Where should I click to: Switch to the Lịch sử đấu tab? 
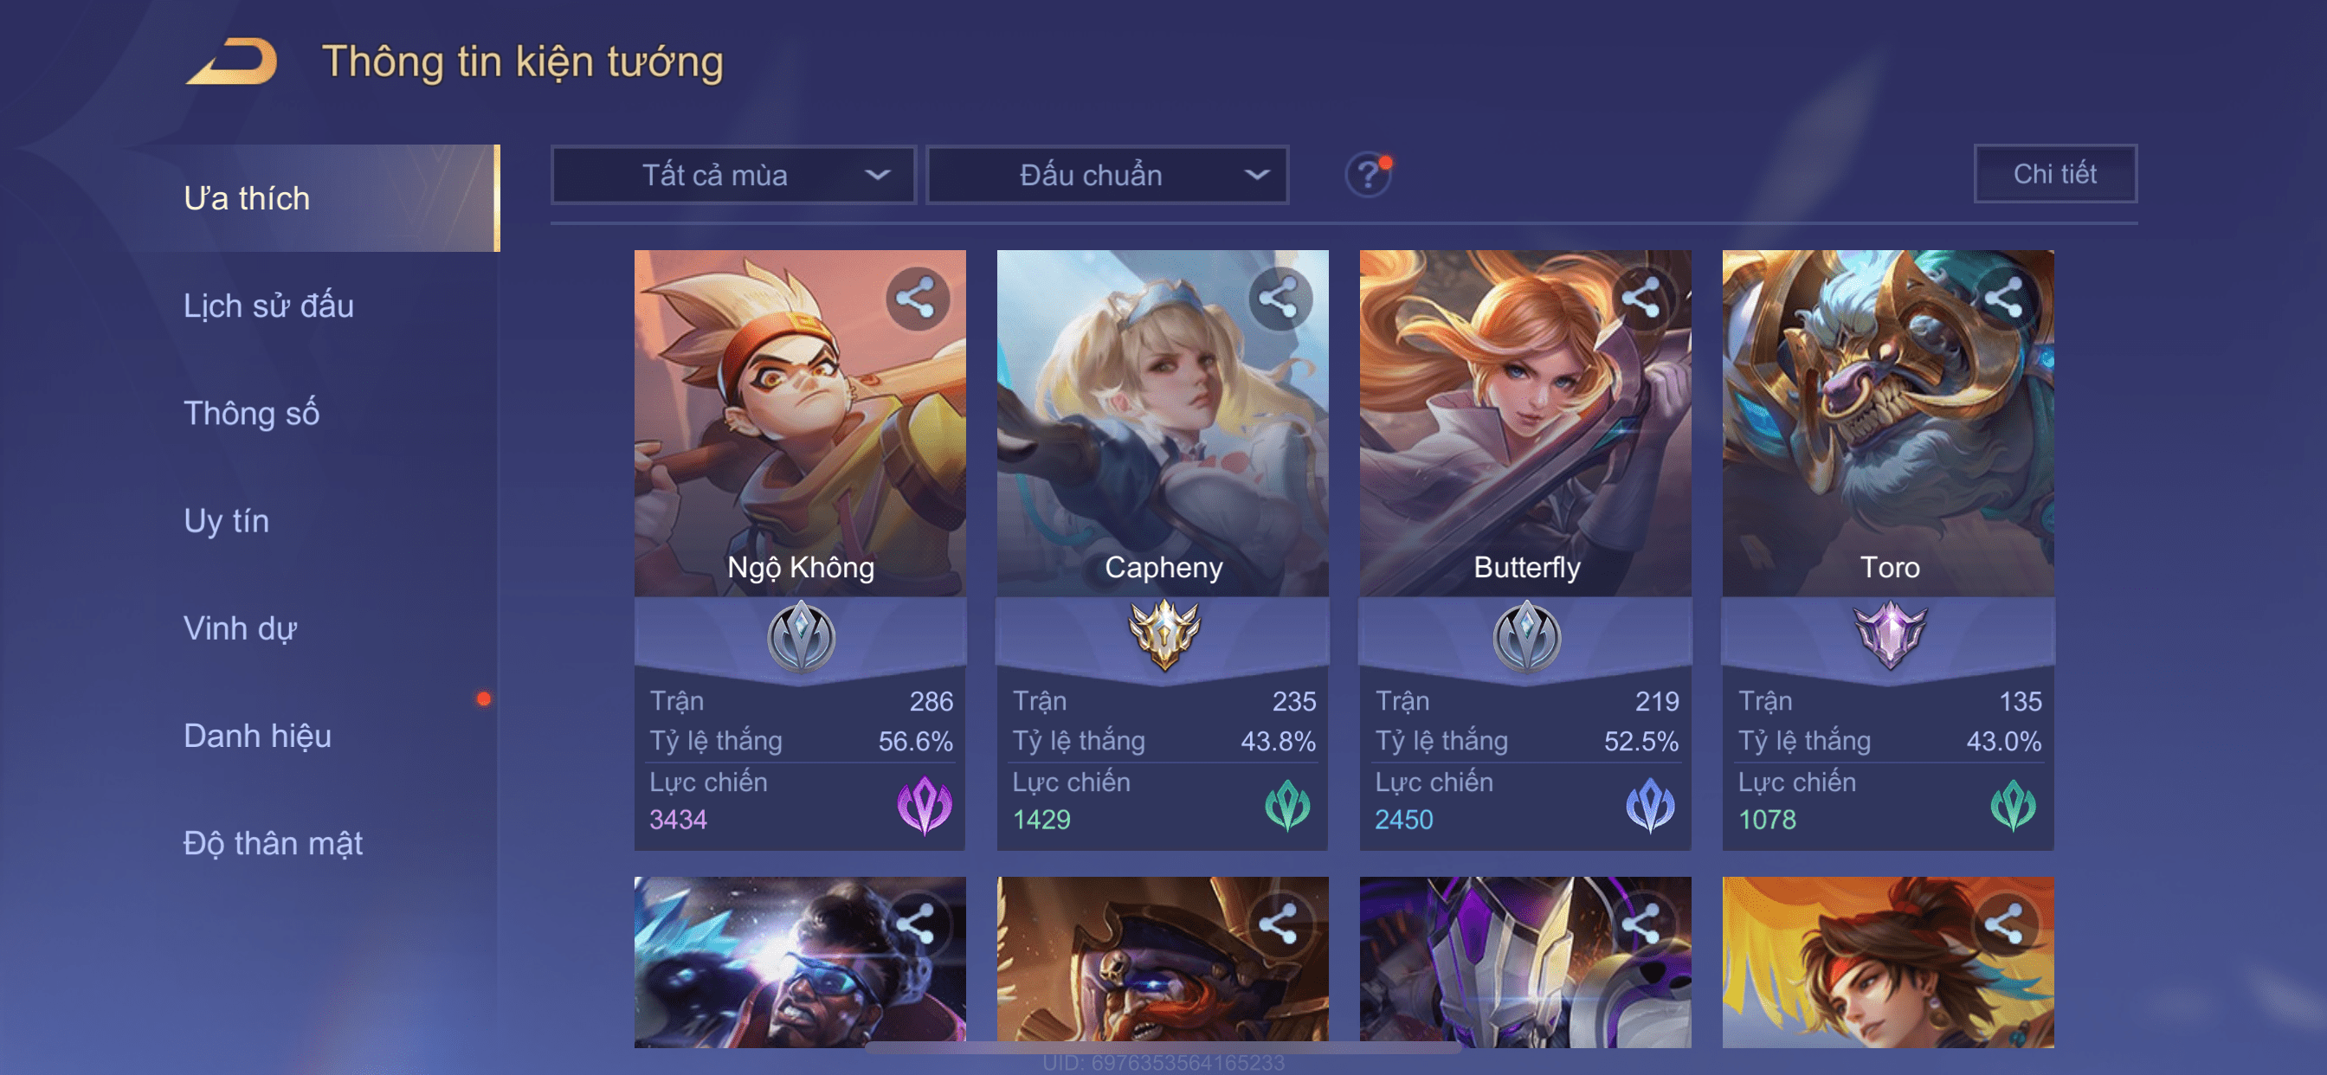click(x=268, y=306)
